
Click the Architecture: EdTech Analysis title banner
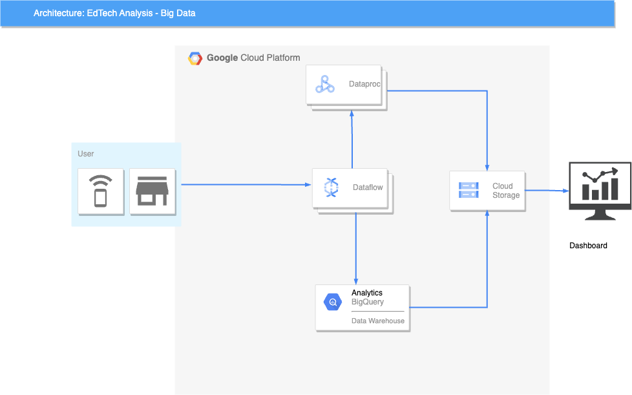(x=308, y=14)
